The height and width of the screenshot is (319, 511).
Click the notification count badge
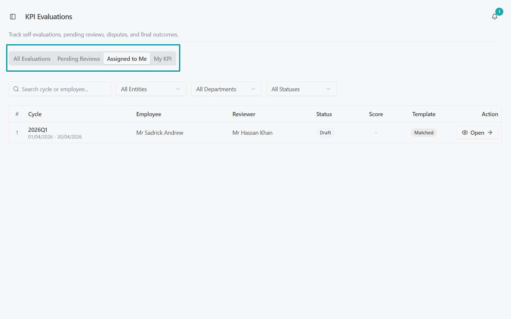click(499, 12)
